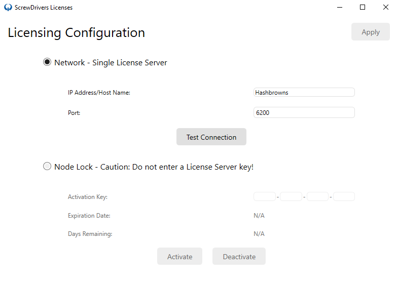Click the 'Port:' label
This screenshot has height=284, width=397.
tap(74, 113)
